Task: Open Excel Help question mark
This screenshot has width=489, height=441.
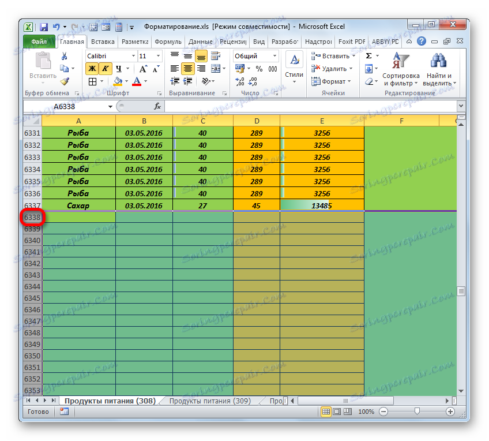Action: (422, 41)
